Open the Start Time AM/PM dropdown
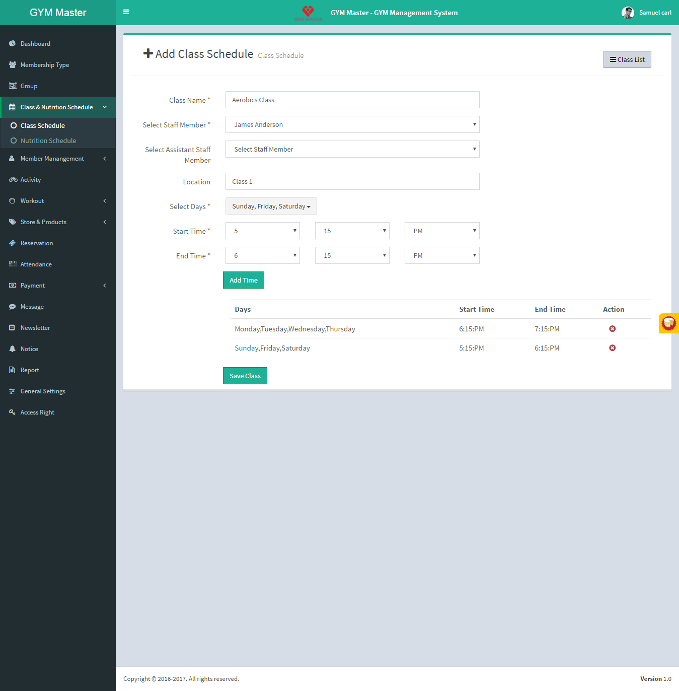The image size is (679, 691). [x=442, y=231]
